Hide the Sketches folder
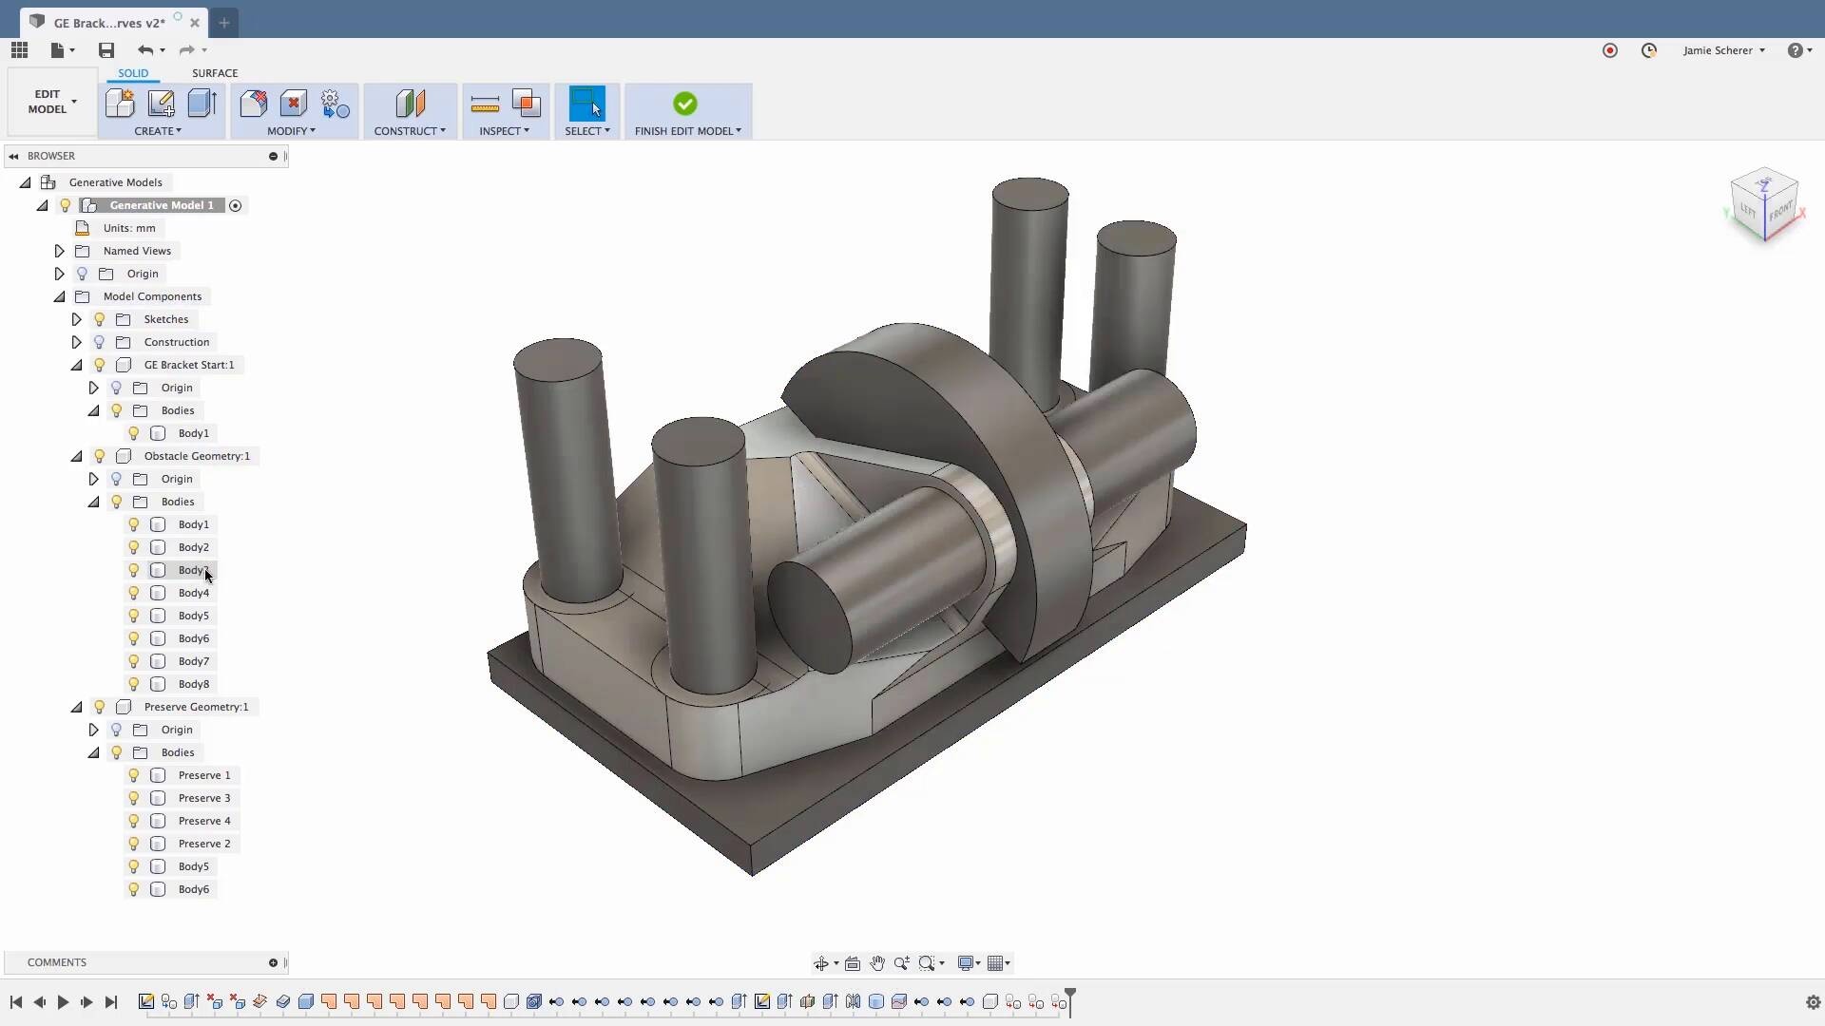 pos(100,319)
